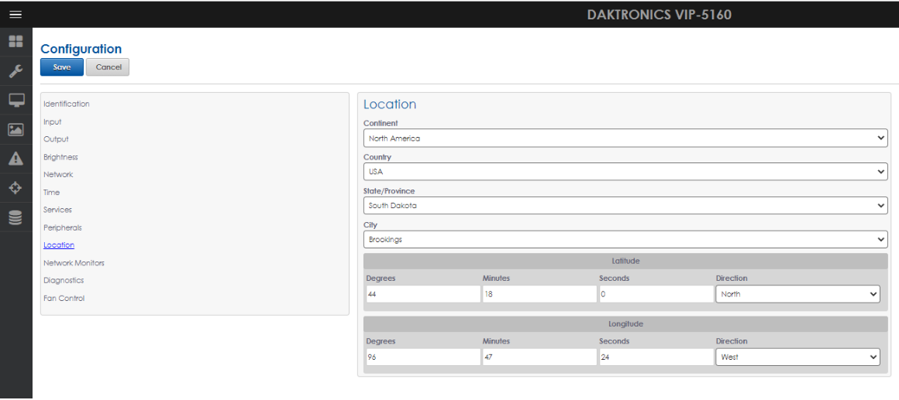Open the hamburger menu icon

click(x=15, y=15)
